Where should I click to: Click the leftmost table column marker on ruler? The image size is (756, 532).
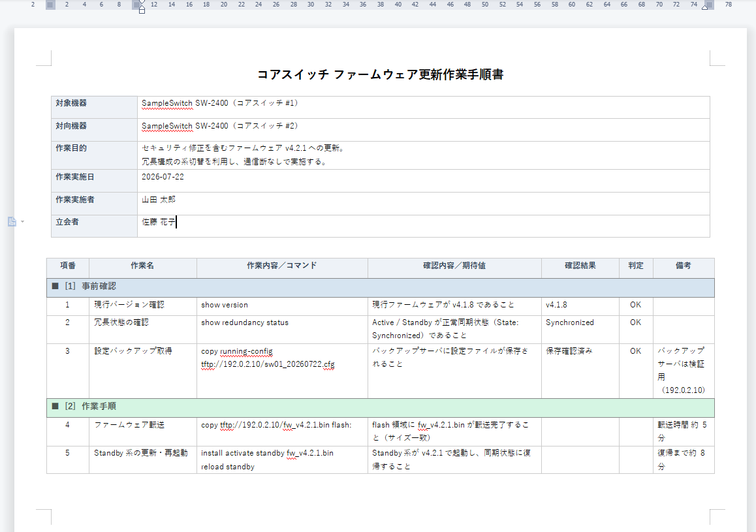point(50,5)
